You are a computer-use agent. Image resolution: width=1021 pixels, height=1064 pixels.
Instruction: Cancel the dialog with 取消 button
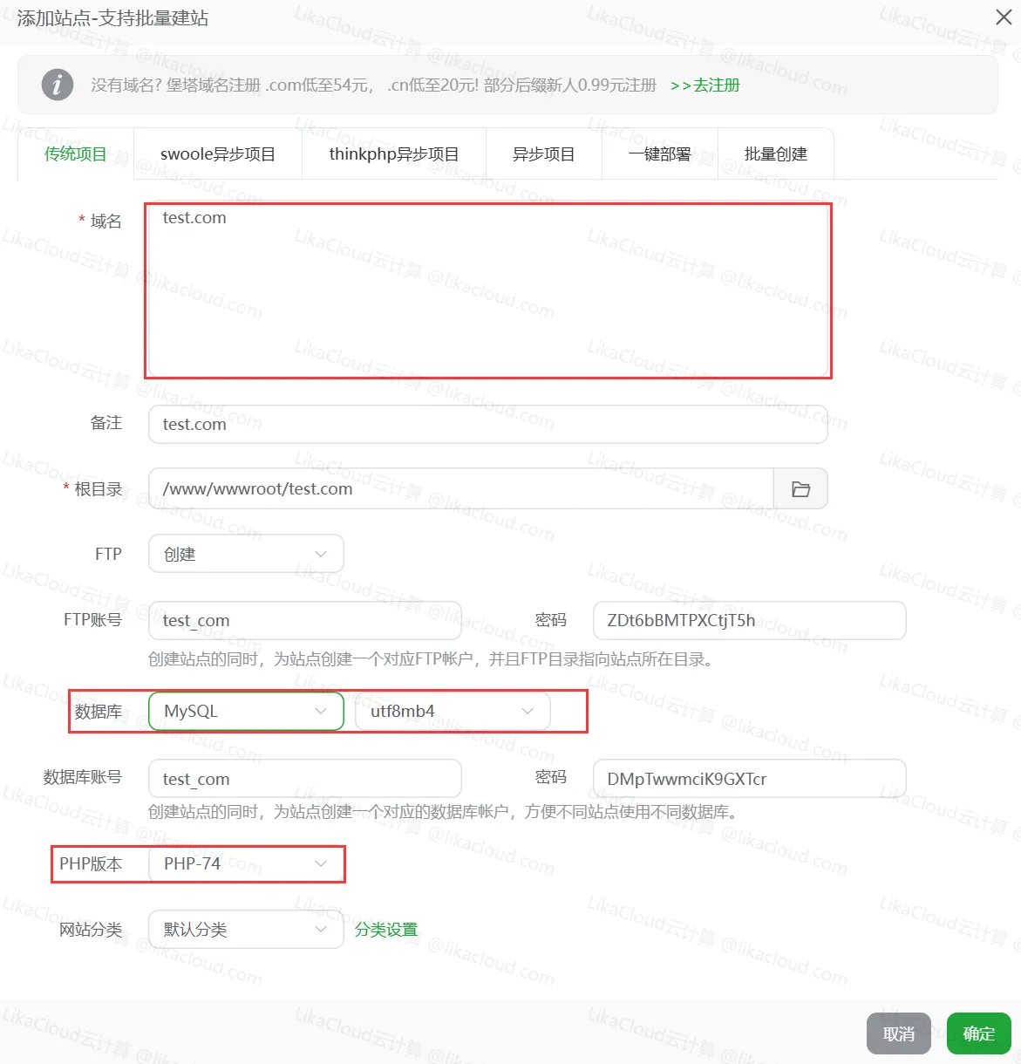[x=898, y=1033]
